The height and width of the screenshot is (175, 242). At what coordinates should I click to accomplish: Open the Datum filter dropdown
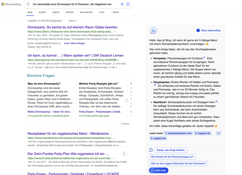click(73, 21)
